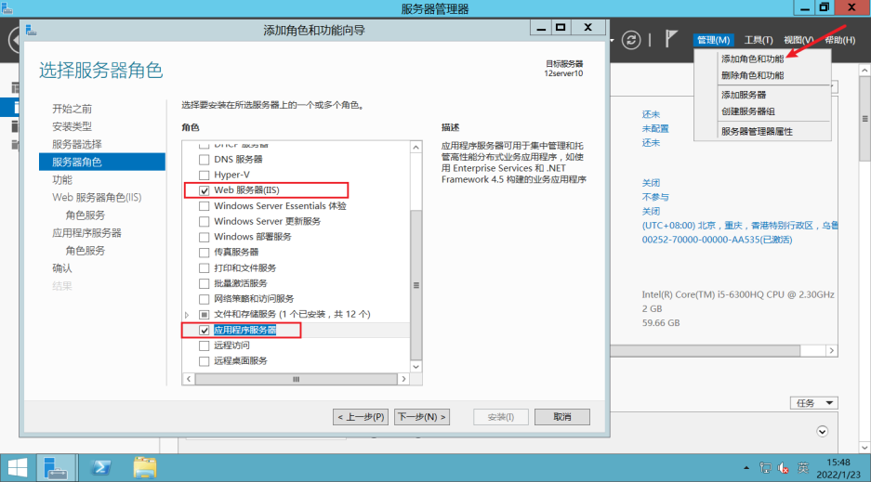871x482 pixels.
Task: Click the Server Manager horizontal scrollbar
Action: (705, 350)
